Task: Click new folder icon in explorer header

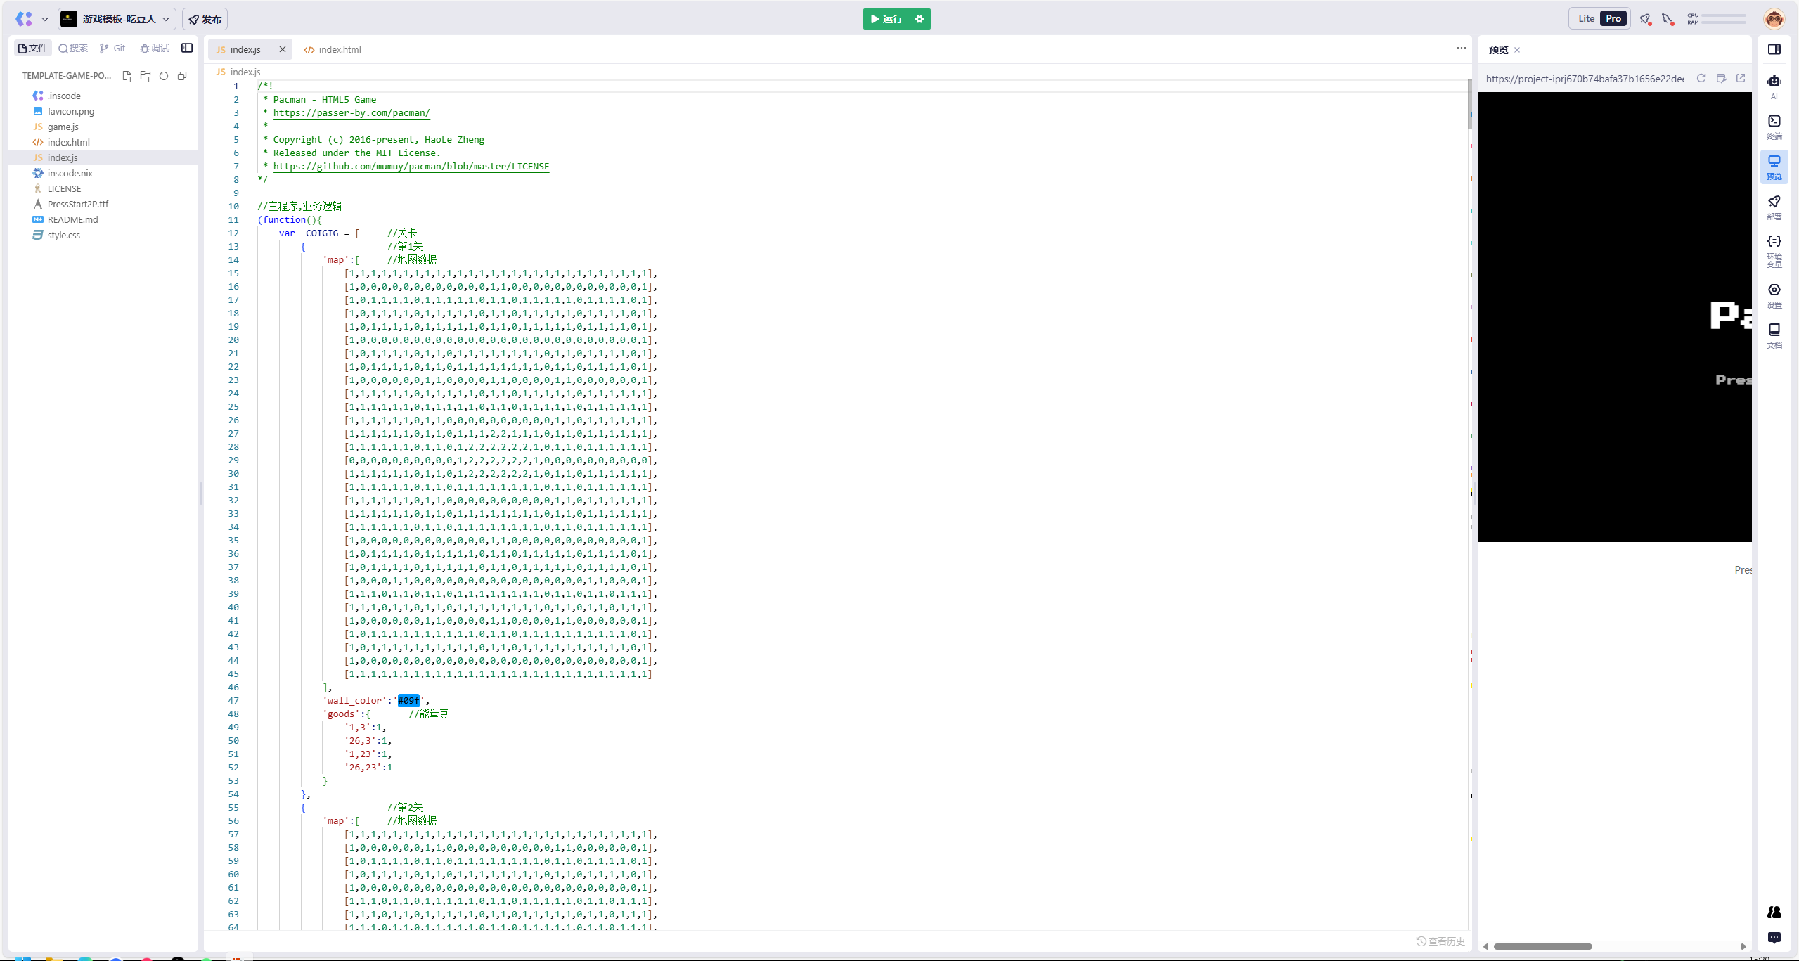Action: (x=146, y=76)
